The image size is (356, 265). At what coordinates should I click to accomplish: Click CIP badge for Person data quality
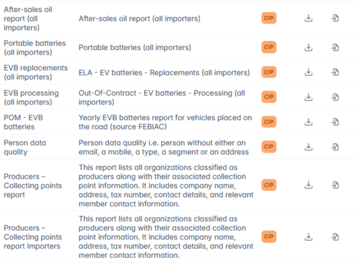click(269, 147)
